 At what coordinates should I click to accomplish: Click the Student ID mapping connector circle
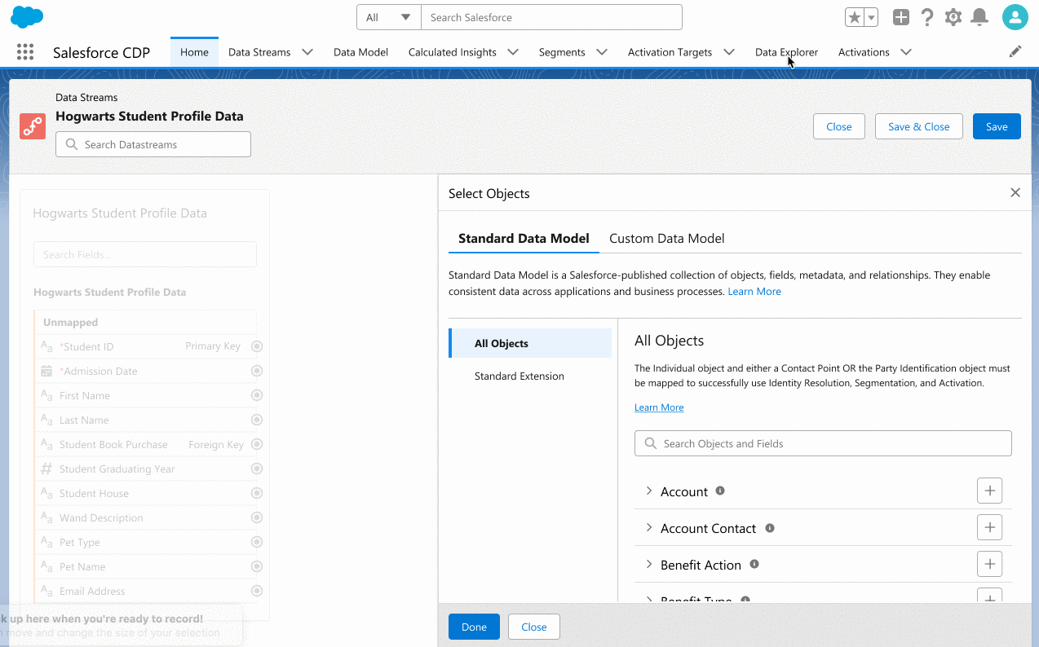coord(257,346)
